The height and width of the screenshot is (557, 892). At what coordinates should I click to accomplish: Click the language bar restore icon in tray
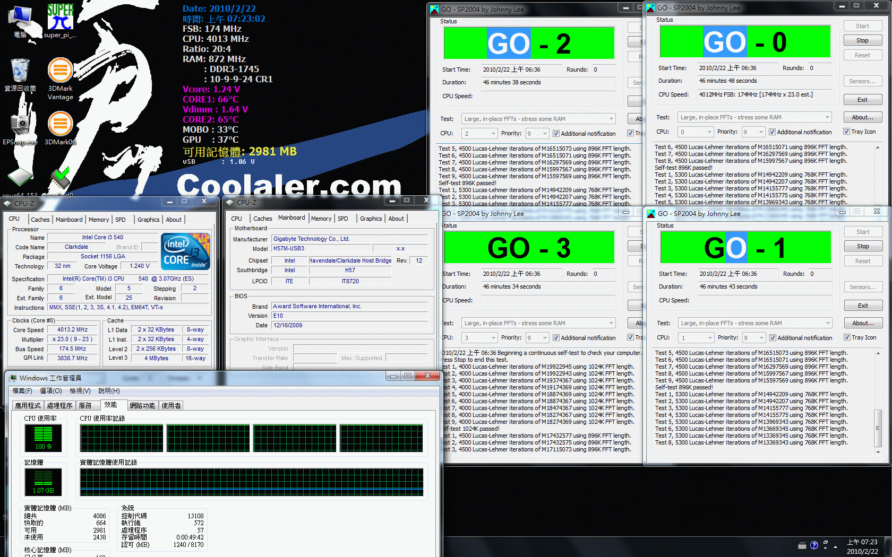pyautogui.click(x=825, y=544)
